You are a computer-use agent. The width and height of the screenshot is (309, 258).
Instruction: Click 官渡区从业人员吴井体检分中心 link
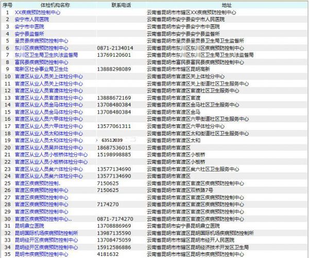tap(48, 147)
